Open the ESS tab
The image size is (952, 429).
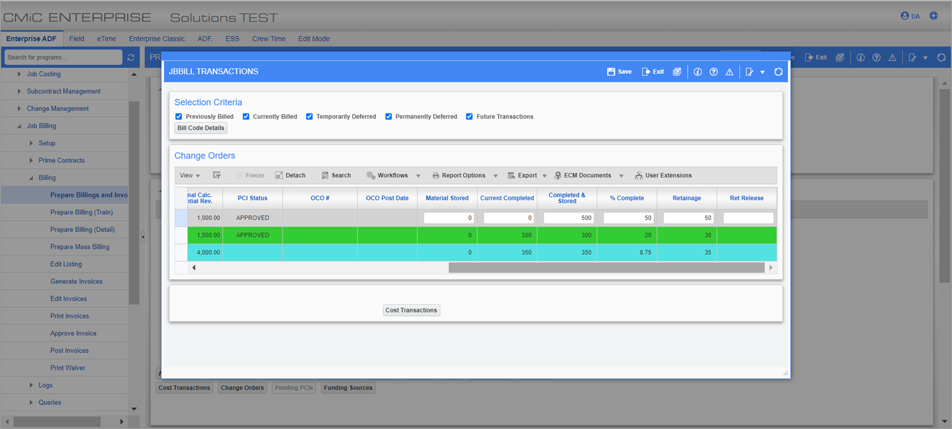tap(232, 39)
